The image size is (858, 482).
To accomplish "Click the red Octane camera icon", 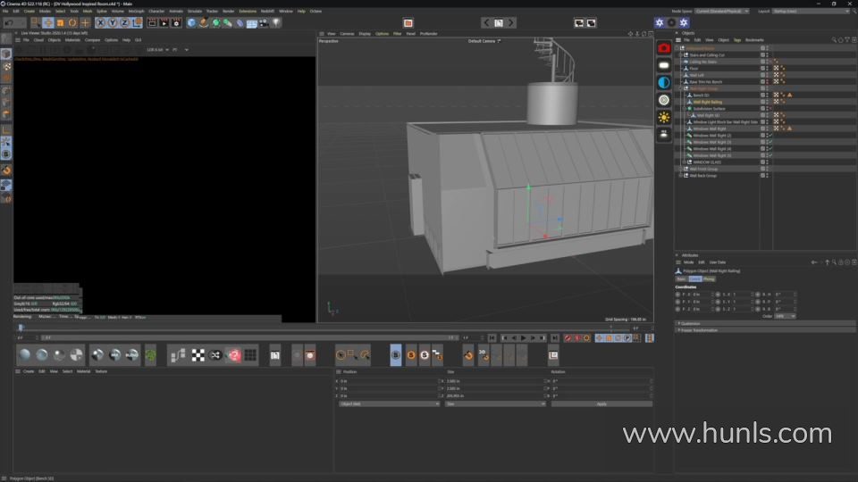I will (x=664, y=47).
